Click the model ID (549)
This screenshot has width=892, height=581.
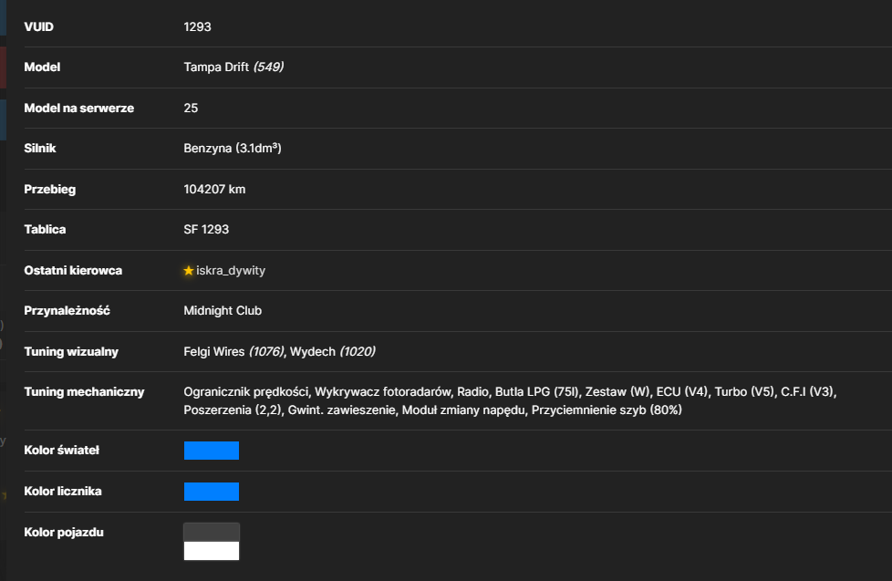pos(268,67)
